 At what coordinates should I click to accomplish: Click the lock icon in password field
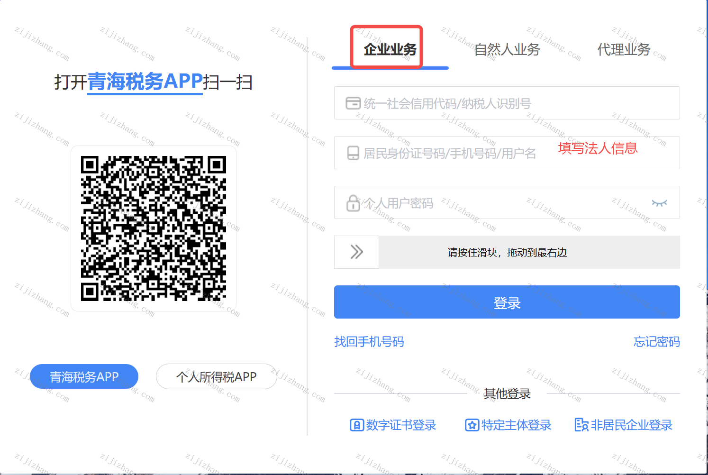click(x=353, y=203)
